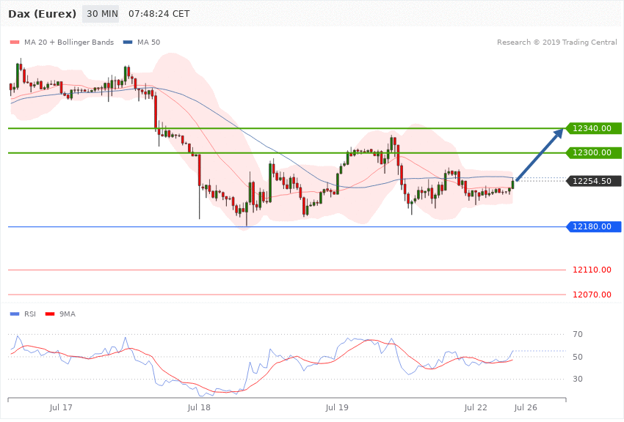Click the Jul 18 date label
This screenshot has width=624, height=422.
pyautogui.click(x=199, y=407)
